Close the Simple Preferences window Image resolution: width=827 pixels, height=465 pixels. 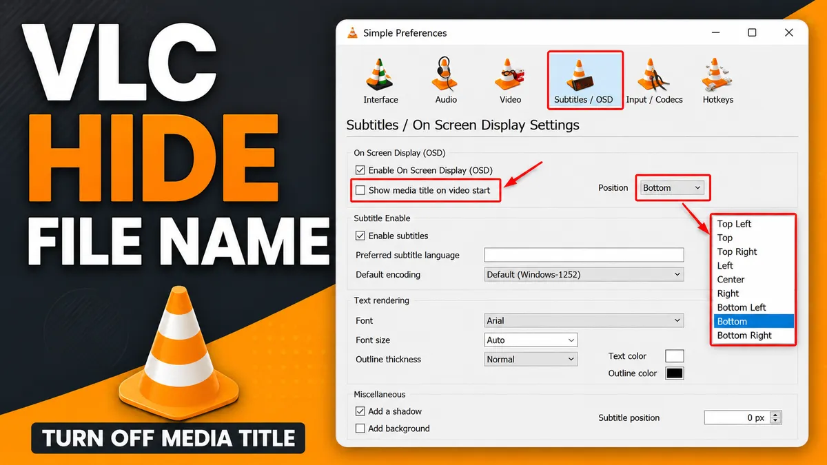(789, 32)
